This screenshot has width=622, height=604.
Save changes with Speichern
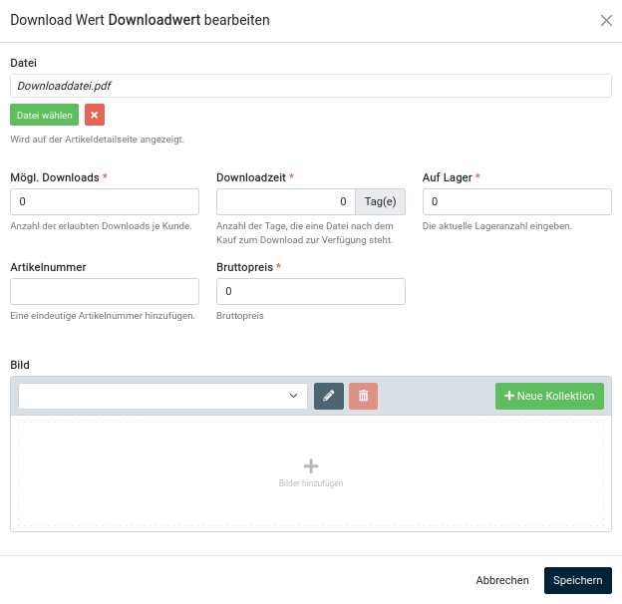click(x=577, y=580)
